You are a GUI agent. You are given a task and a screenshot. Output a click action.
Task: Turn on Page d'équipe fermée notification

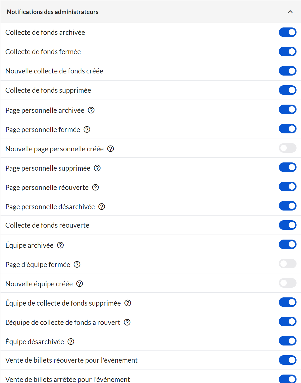coord(288,264)
